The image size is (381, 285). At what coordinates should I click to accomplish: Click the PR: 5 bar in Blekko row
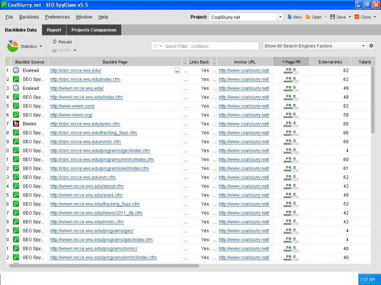pos(291,124)
